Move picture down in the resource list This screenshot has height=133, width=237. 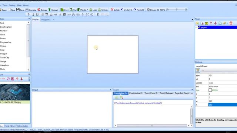(21, 79)
